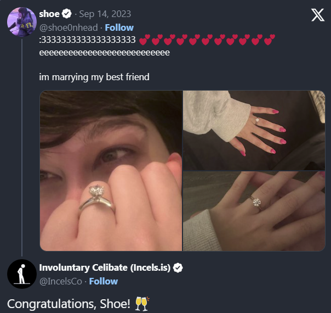The height and width of the screenshot is (313, 331).
Task: Open the large close-up ring photo
Action: click(x=111, y=170)
